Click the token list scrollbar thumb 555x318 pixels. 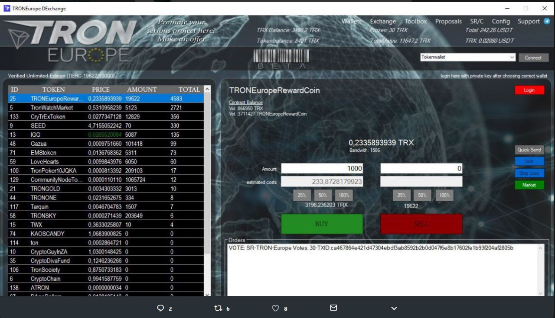click(207, 173)
